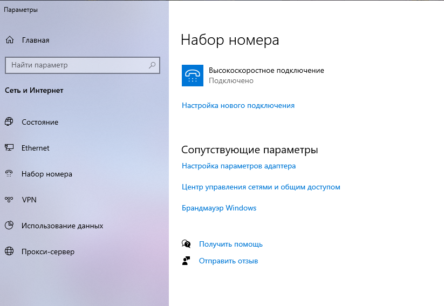Open the Состояние section
The height and width of the screenshot is (306, 444).
(40, 122)
